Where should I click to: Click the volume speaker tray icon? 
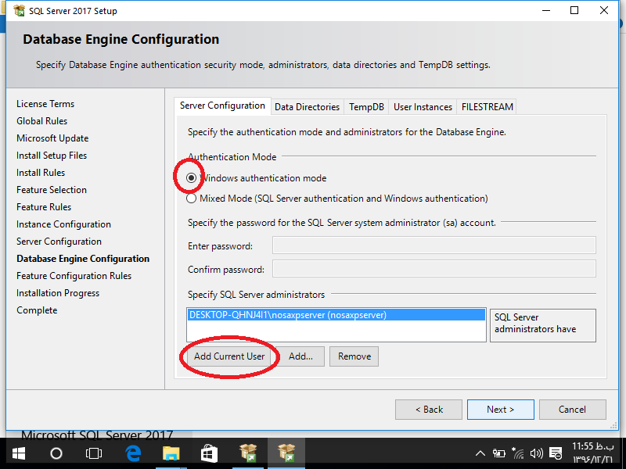click(x=536, y=453)
